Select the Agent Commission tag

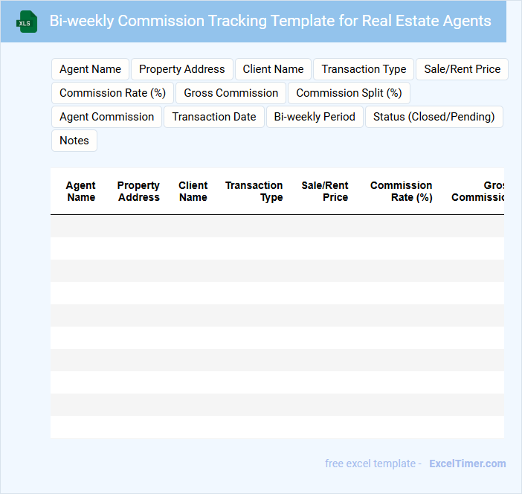point(106,117)
